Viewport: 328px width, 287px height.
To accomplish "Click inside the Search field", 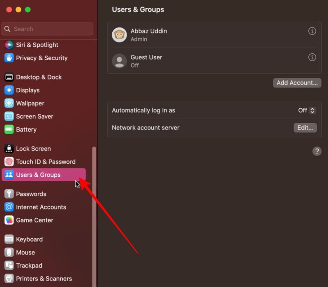I will pos(47,29).
